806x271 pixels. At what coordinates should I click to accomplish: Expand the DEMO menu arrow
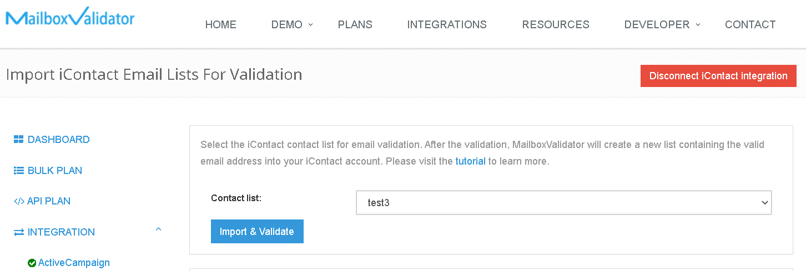(x=311, y=24)
